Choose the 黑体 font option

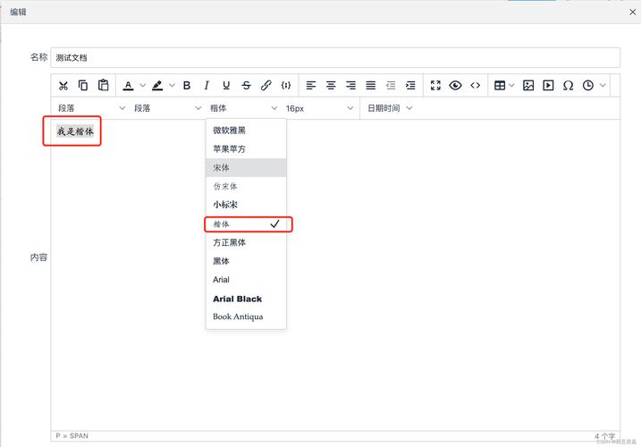(x=221, y=261)
